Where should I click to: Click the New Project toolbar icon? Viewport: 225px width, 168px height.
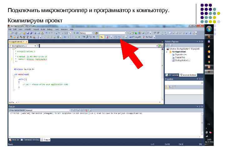pyautogui.click(x=12, y=33)
